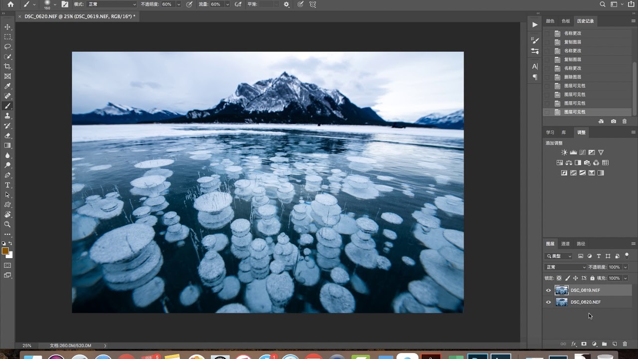Image resolution: width=638 pixels, height=359 pixels.
Task: Click the Levels adjustment icon
Action: pyautogui.click(x=573, y=153)
